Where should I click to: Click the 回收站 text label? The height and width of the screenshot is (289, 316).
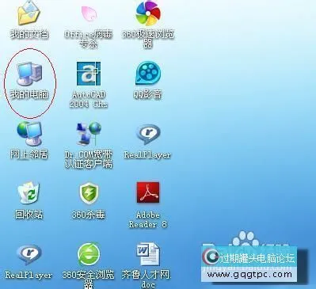coord(29,214)
